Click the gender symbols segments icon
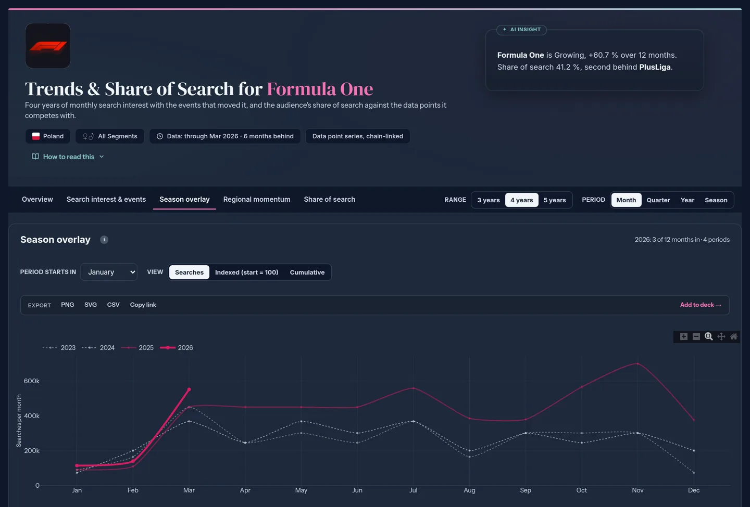 pyautogui.click(x=88, y=136)
